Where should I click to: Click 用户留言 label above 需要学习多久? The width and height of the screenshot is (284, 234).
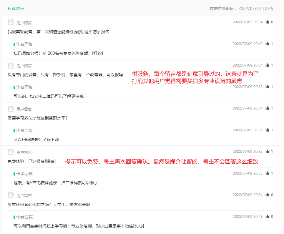click(x=24, y=109)
